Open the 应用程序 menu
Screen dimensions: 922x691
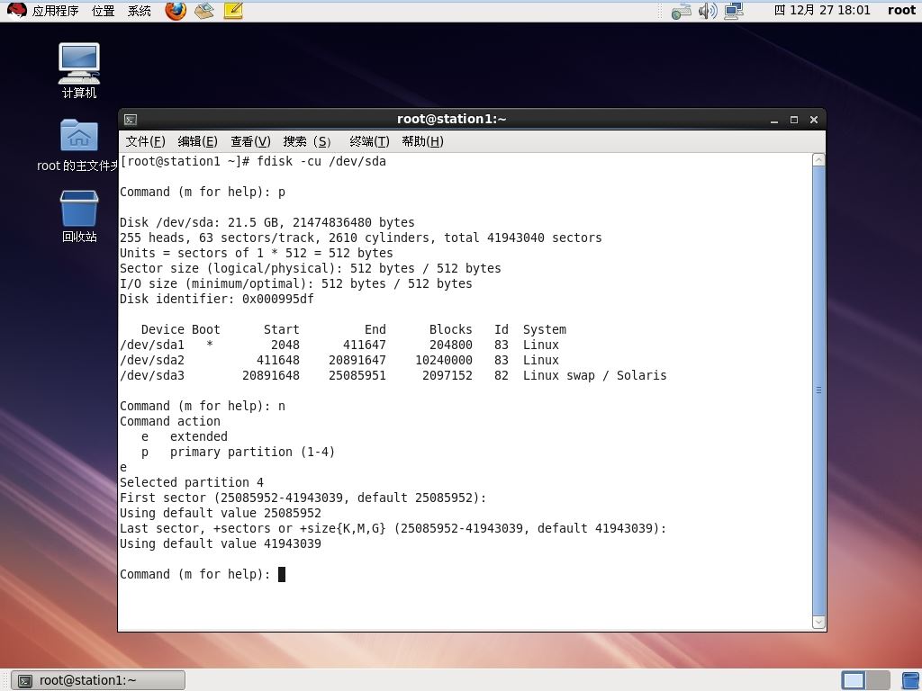pyautogui.click(x=55, y=11)
